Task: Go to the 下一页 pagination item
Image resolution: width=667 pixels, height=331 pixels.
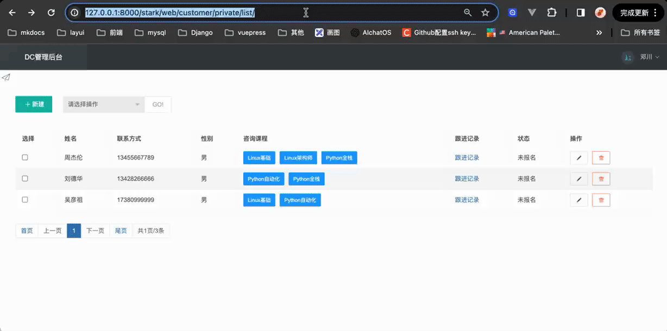Action: [x=95, y=231]
